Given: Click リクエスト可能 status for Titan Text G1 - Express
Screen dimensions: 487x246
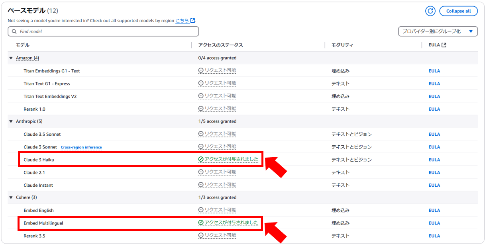Looking at the screenshot, I should (220, 83).
